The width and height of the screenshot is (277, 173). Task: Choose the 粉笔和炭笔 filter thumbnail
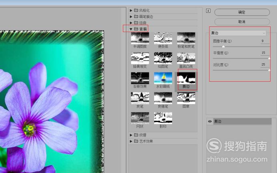coord(186,38)
